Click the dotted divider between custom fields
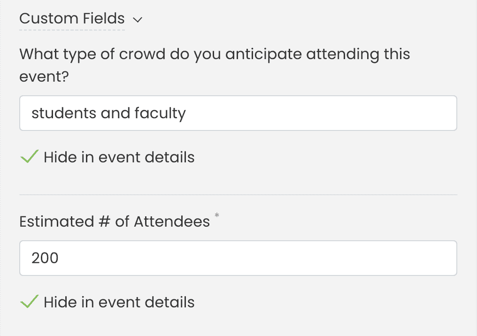The width and height of the screenshot is (477, 336). pos(238,194)
